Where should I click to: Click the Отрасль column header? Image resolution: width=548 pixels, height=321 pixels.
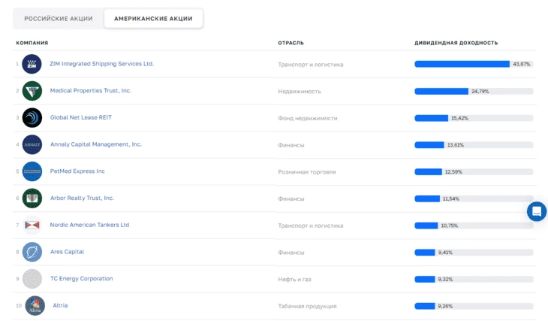[x=291, y=43]
